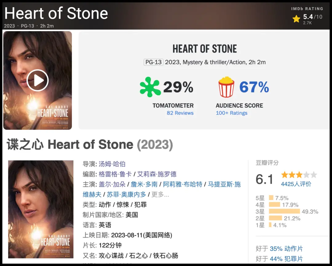Click the yellow IMDb rating star
The width and height of the screenshot is (332, 266).
click(296, 19)
